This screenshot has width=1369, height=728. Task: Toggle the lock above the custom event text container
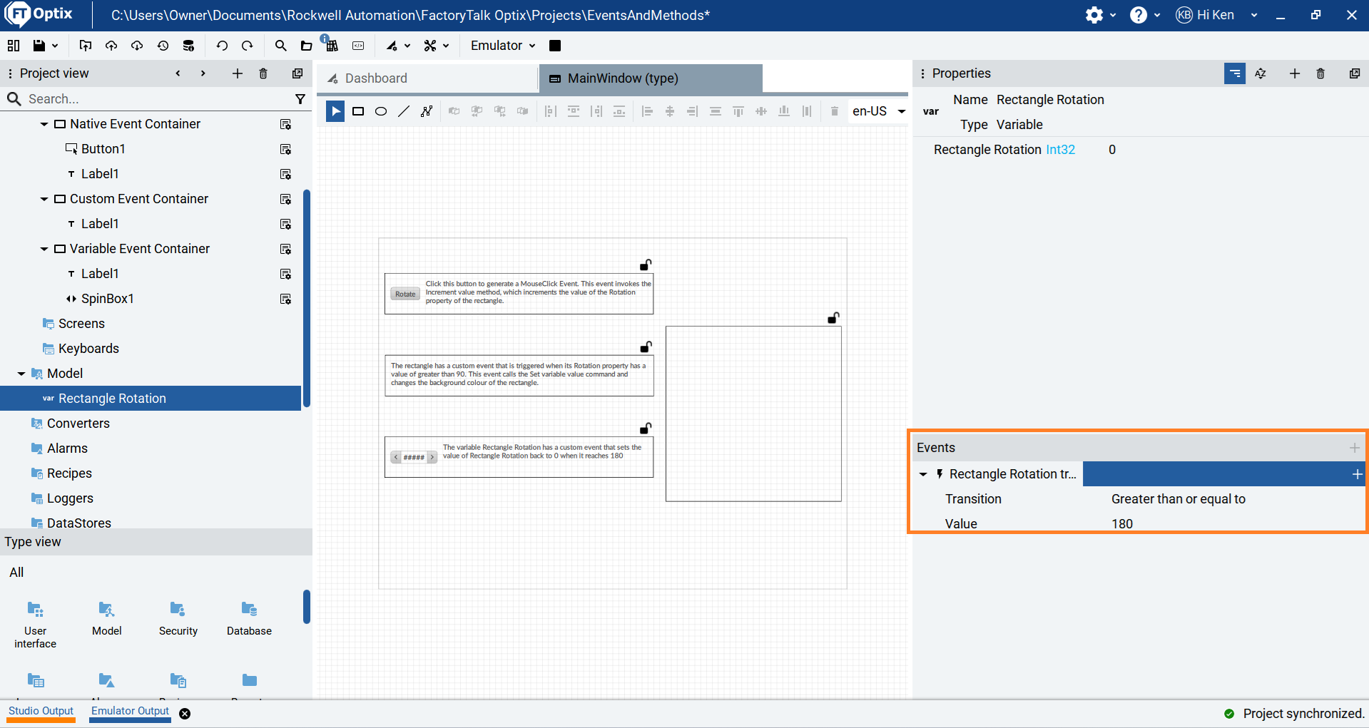(x=646, y=347)
